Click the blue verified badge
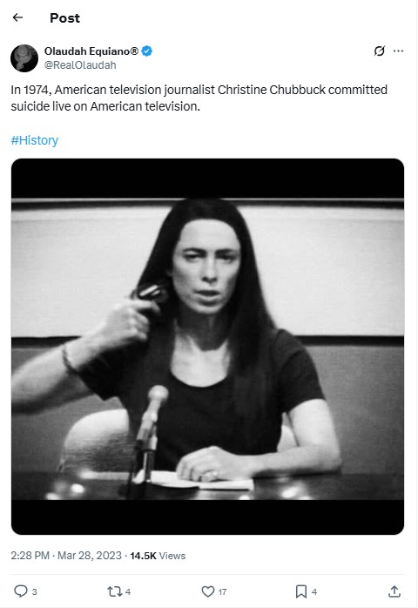 click(x=146, y=51)
